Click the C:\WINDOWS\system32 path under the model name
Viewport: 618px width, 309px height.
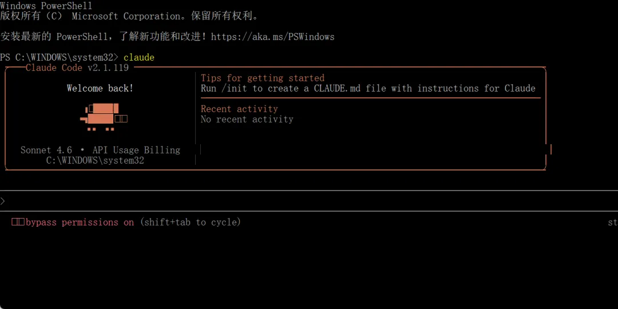pyautogui.click(x=95, y=161)
